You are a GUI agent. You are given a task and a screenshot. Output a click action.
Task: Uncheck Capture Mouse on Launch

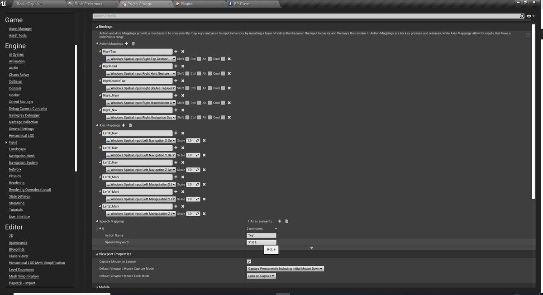point(249,262)
